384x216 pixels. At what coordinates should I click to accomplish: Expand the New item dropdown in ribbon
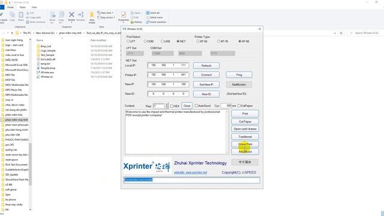click(x=106, y=13)
